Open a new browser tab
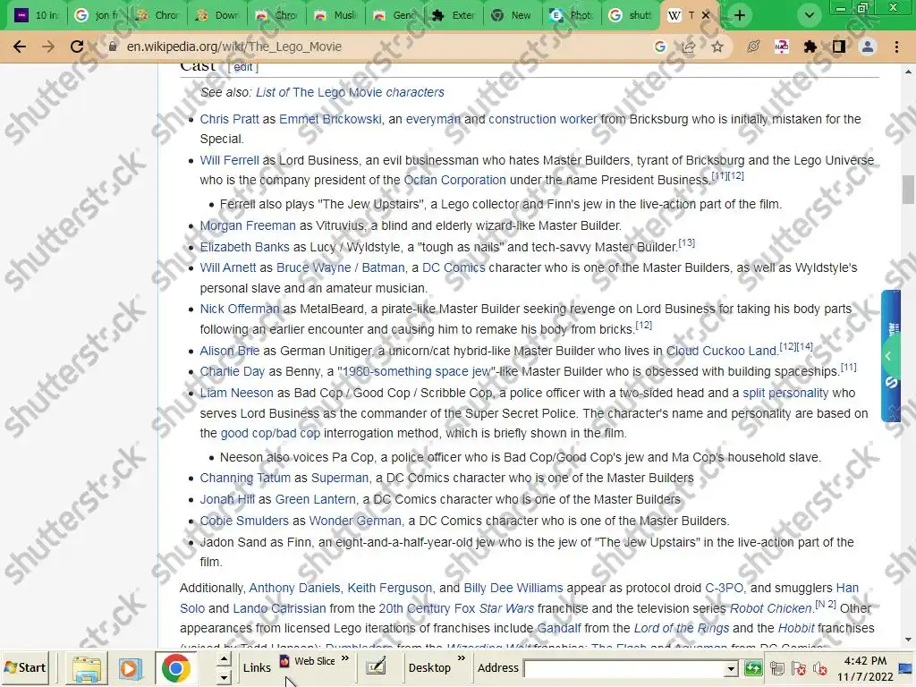Image resolution: width=916 pixels, height=687 pixels. point(740,15)
